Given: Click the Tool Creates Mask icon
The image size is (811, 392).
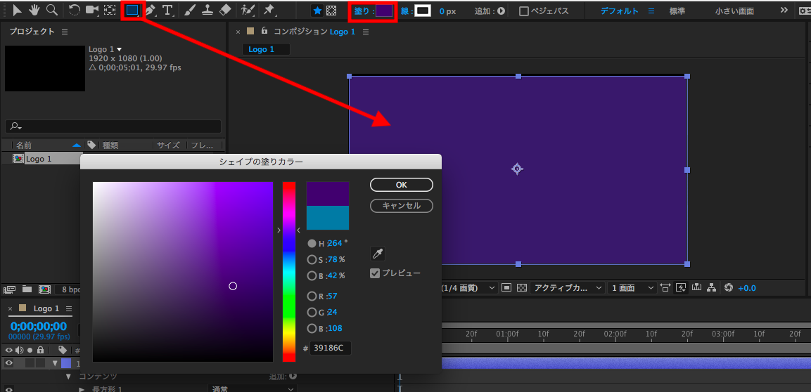Looking at the screenshot, I should [331, 11].
